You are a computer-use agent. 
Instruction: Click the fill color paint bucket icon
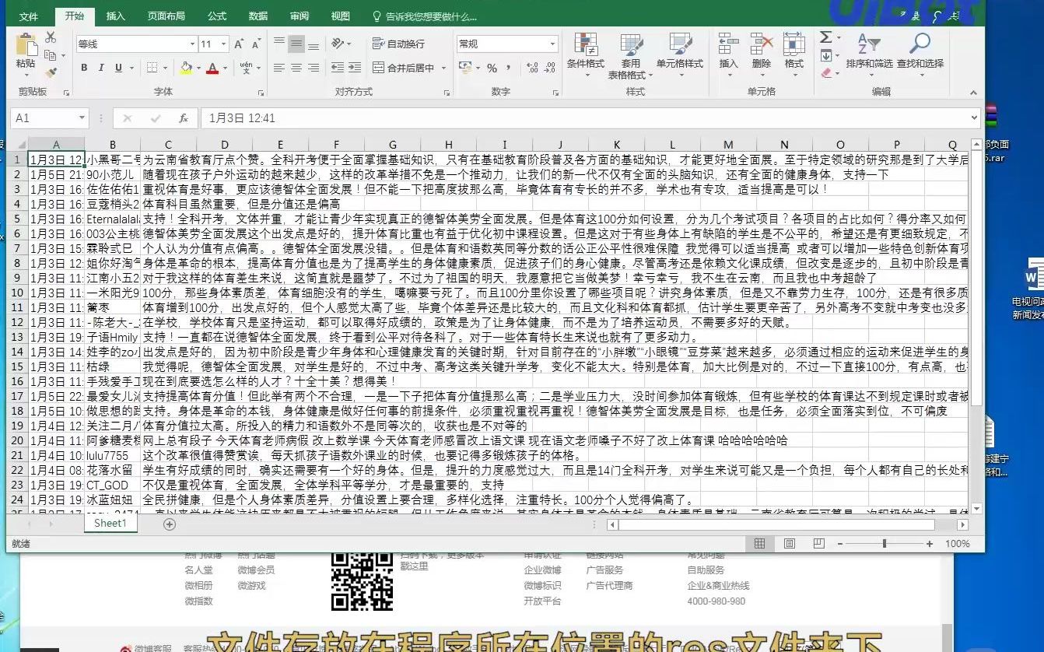pyautogui.click(x=185, y=68)
